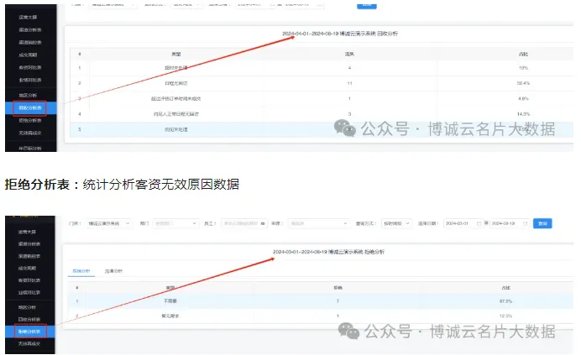Expand the 部门 dropdown in the filter bar
581x355 pixels.
173,224
